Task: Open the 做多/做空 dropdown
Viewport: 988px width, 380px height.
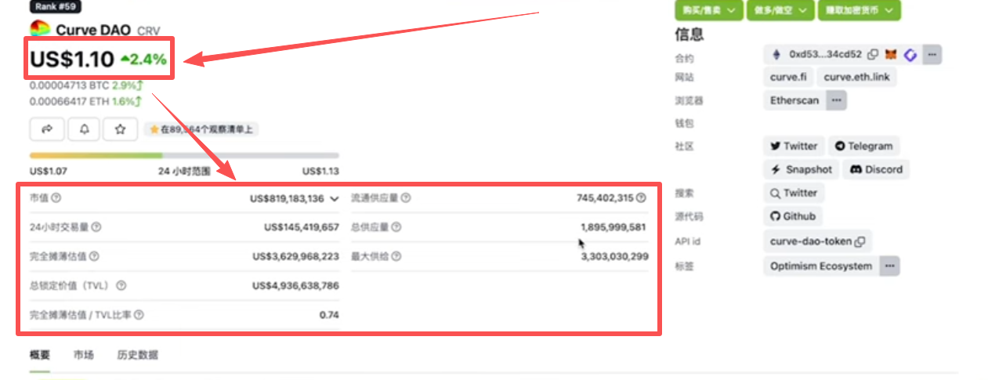Action: (780, 9)
